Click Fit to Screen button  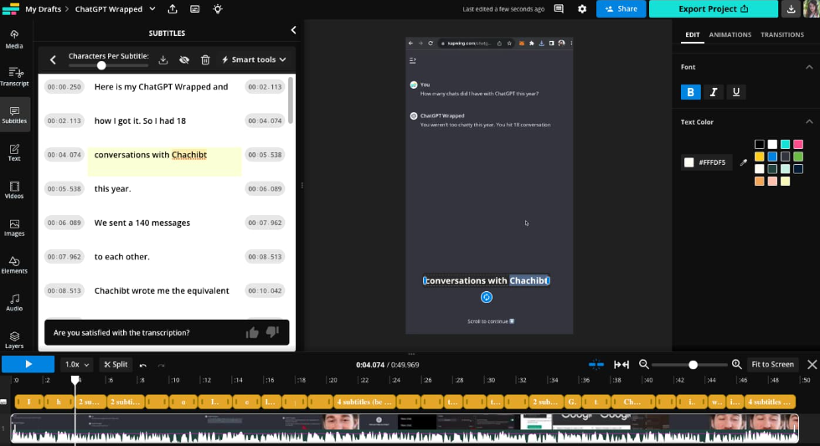click(772, 365)
